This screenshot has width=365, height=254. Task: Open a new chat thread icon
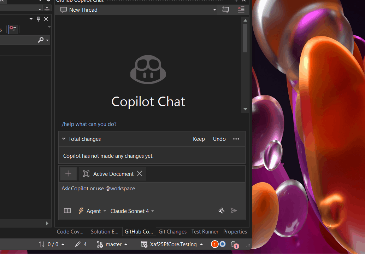(225, 10)
